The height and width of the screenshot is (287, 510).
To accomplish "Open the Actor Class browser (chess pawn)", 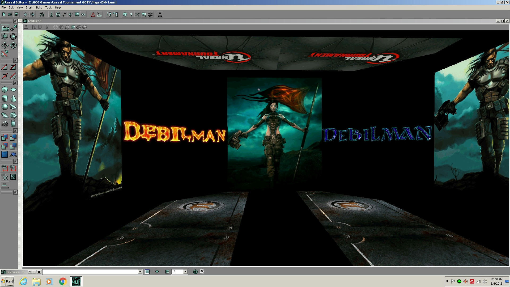I will click(x=51, y=14).
